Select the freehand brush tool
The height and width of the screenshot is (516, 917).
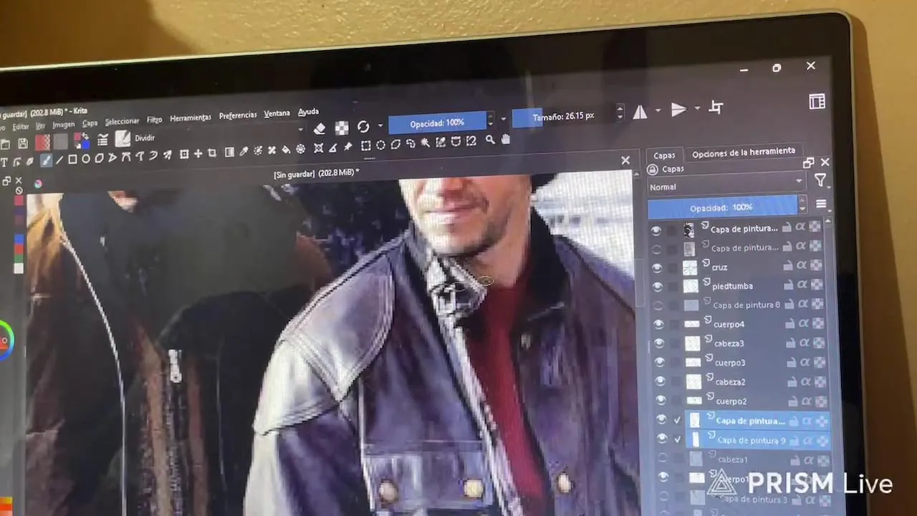(46, 161)
